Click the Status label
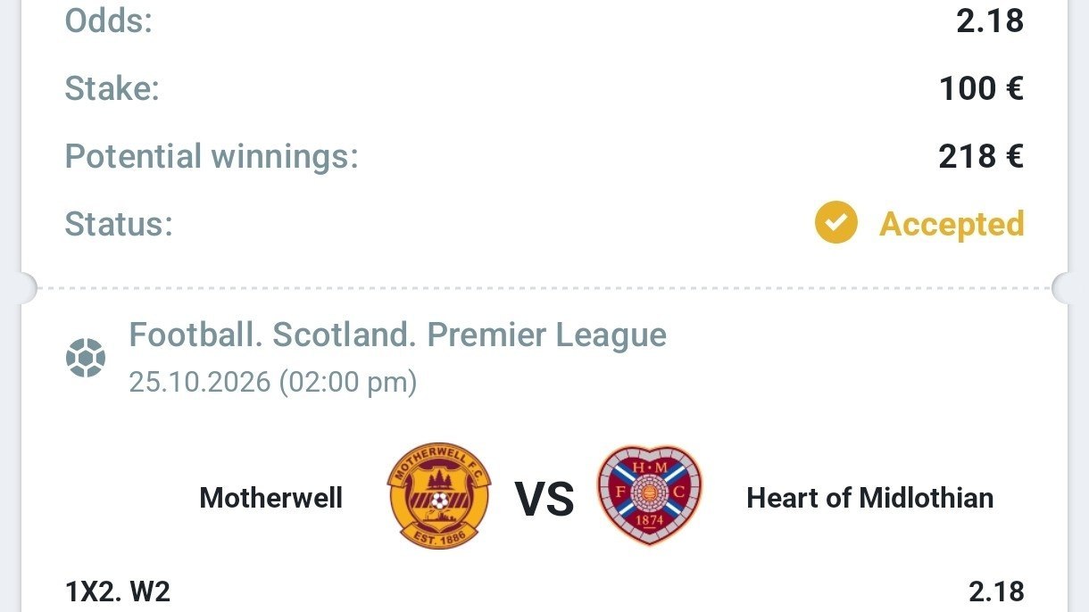Viewport: 1089px width, 612px height. [119, 224]
